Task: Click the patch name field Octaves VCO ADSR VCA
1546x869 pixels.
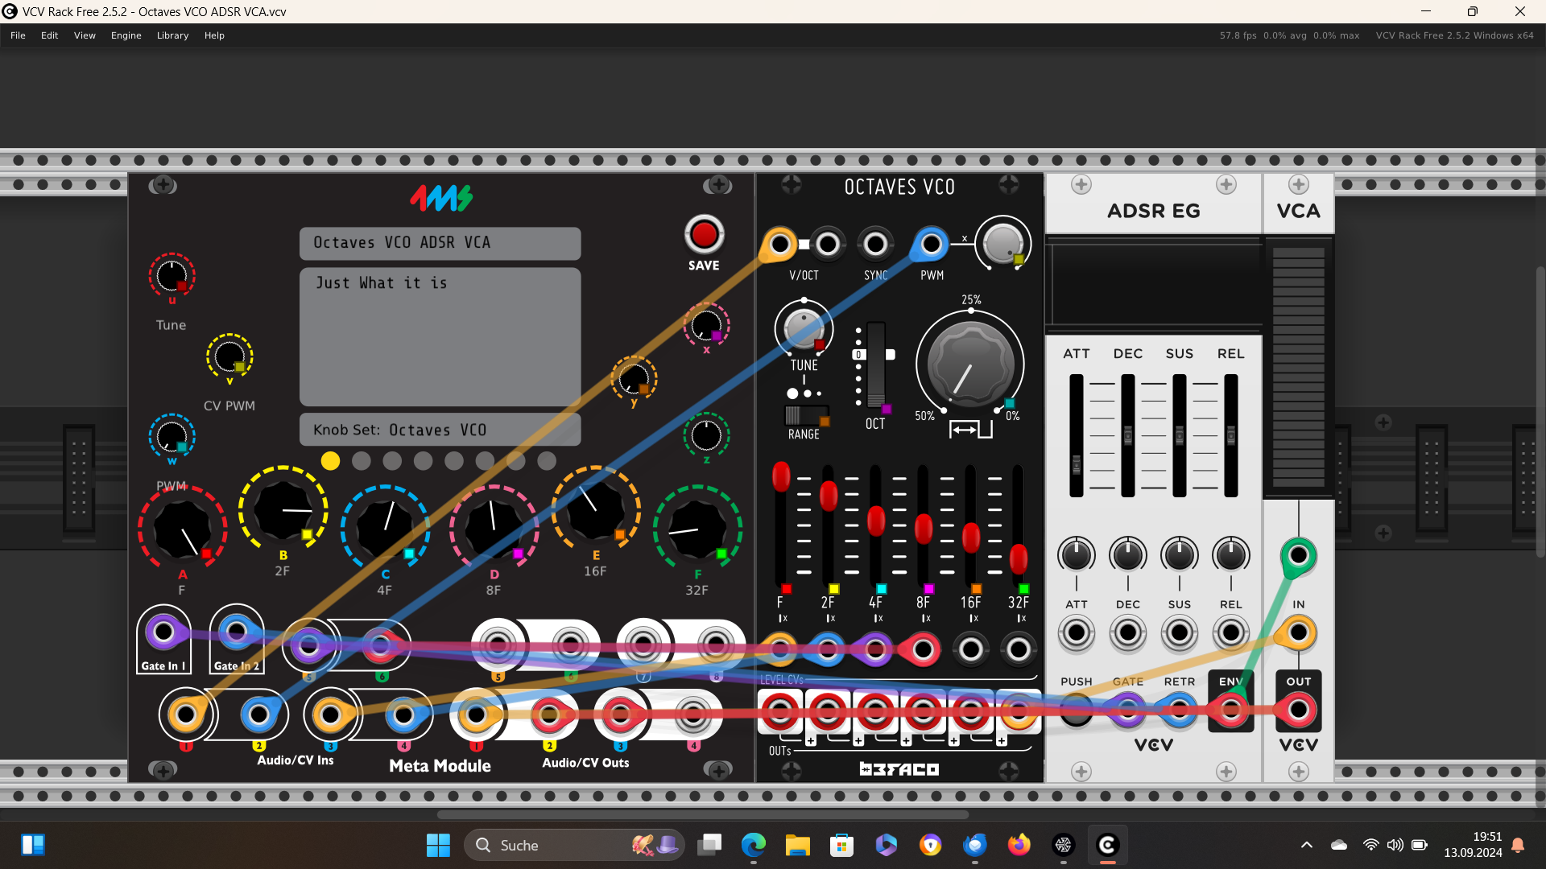Action: click(x=440, y=243)
